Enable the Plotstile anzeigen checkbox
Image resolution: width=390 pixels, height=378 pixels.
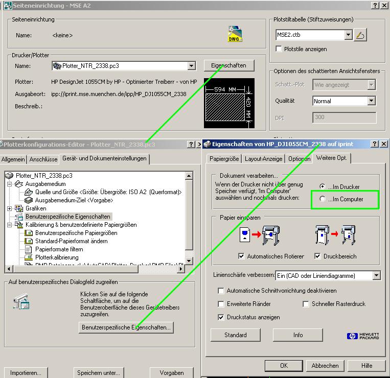279,49
